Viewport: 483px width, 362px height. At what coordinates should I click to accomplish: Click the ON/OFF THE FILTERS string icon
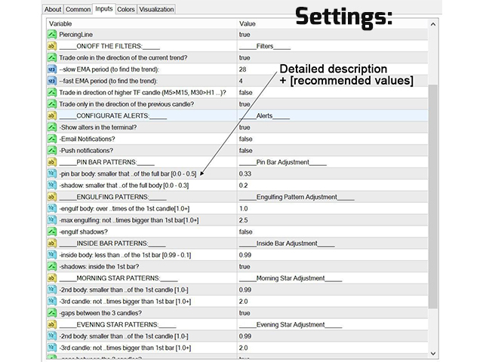click(52, 46)
